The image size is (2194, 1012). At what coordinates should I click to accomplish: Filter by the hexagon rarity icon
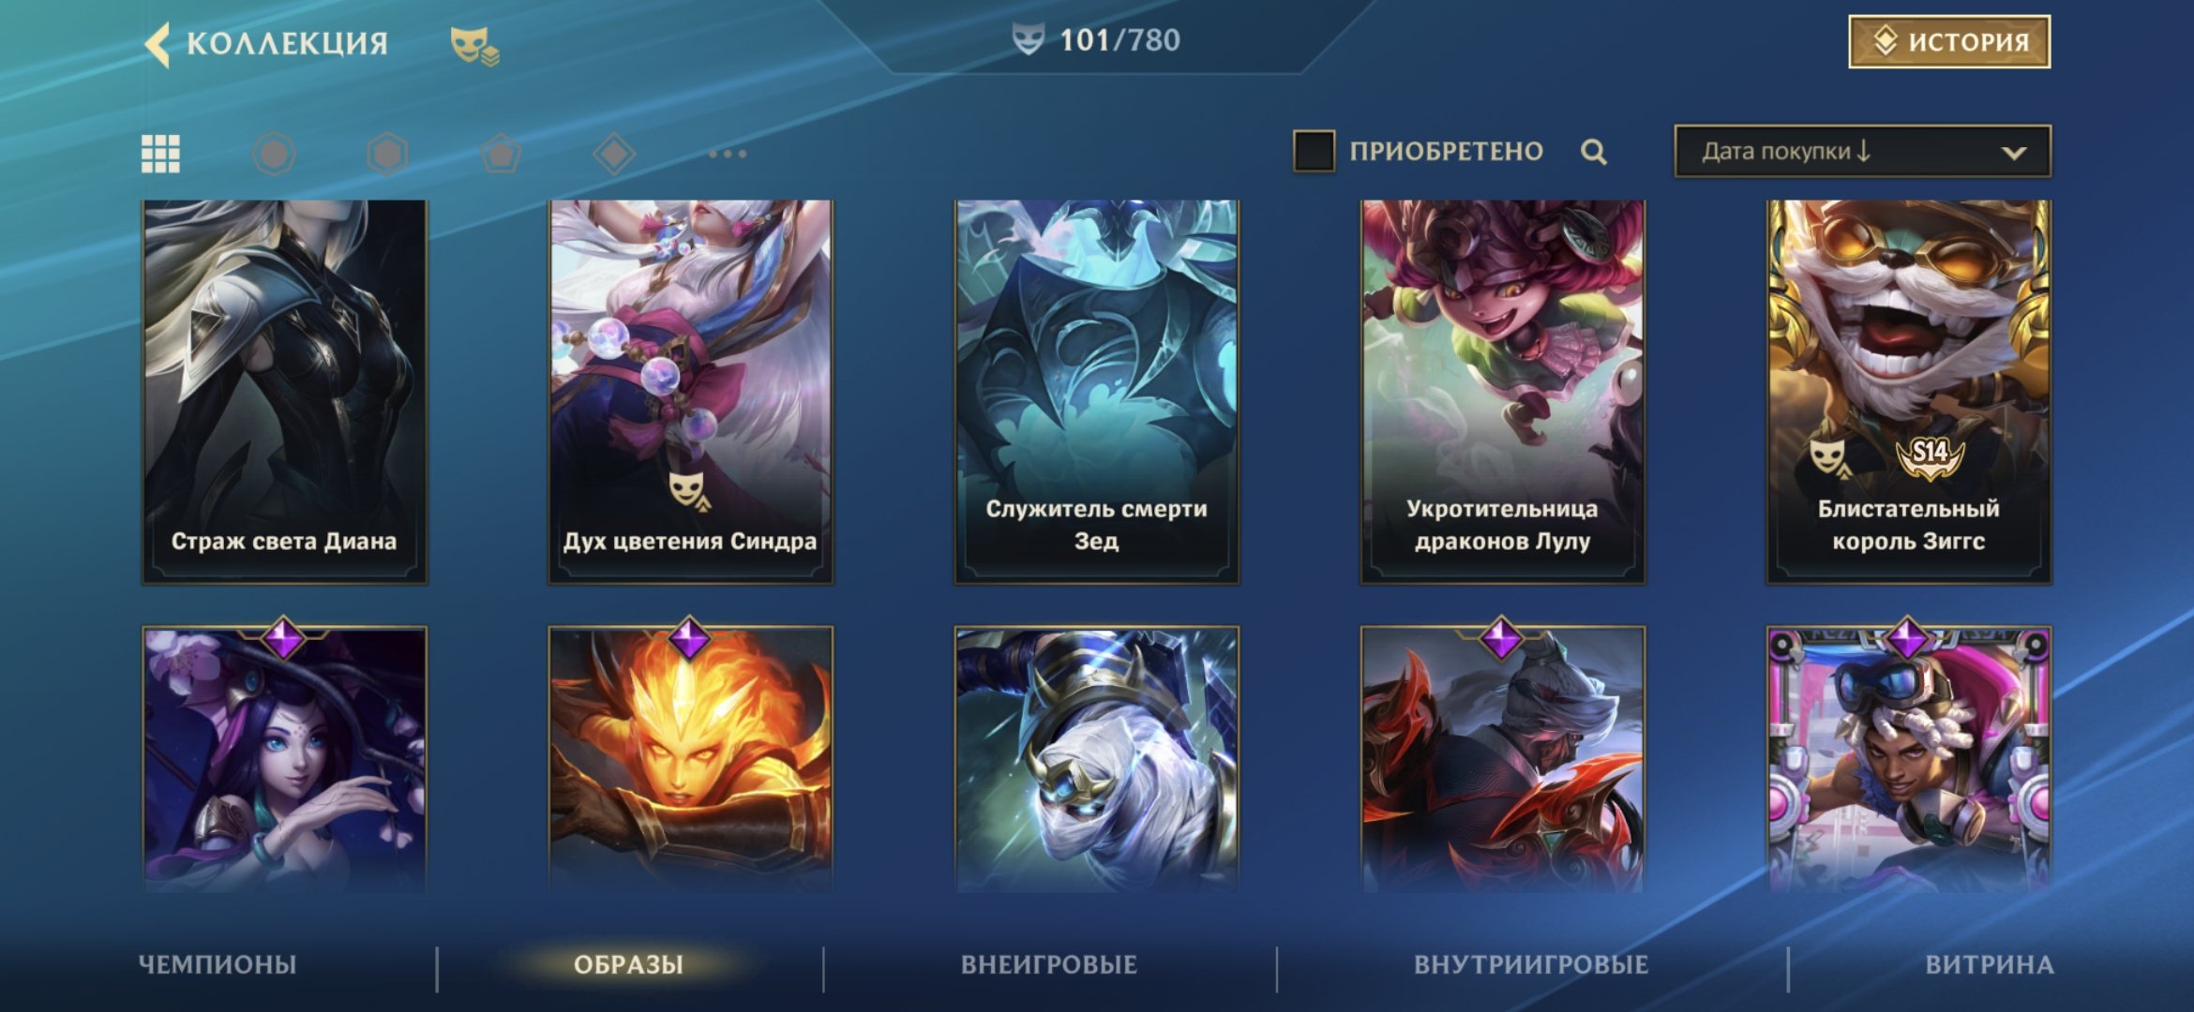pos(387,154)
